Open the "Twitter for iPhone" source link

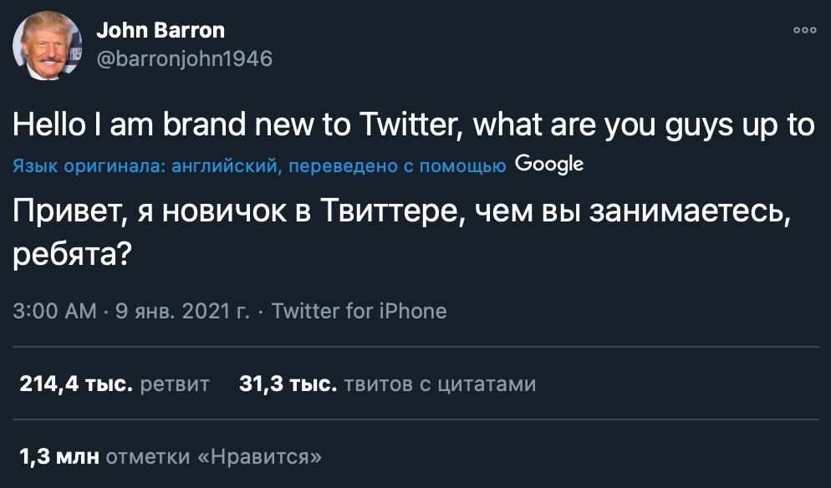(x=359, y=312)
